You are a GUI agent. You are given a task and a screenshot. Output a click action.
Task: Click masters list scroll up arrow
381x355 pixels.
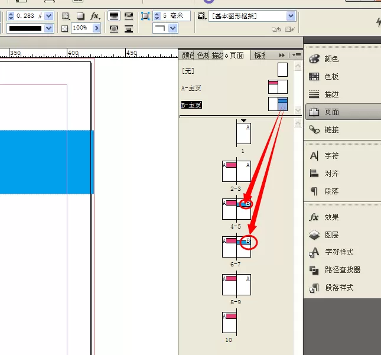coord(298,66)
